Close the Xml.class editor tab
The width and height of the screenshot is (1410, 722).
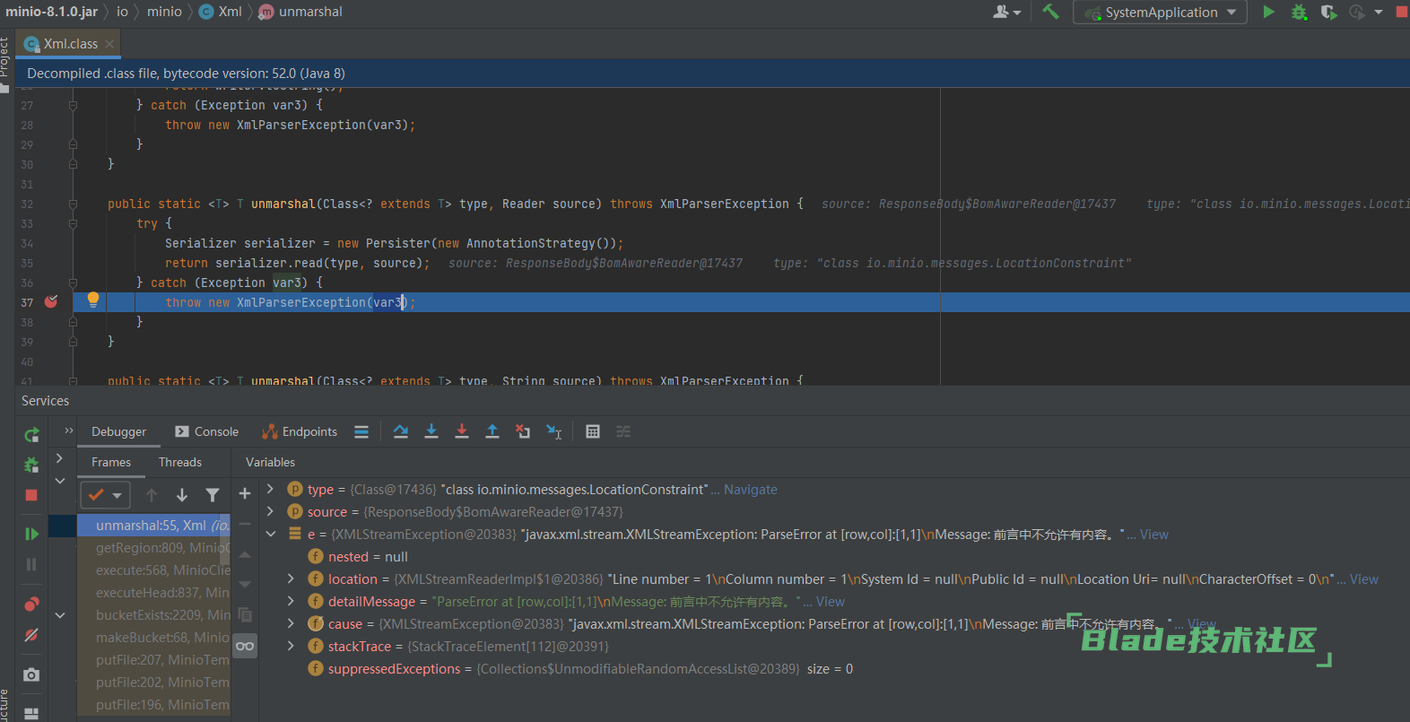(109, 44)
